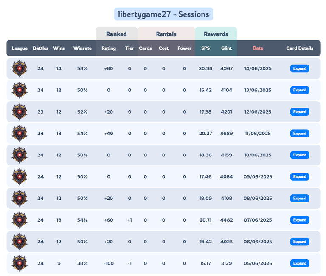
Task: Click the 12/06/2025 date cell
Action: pyautogui.click(x=258, y=112)
